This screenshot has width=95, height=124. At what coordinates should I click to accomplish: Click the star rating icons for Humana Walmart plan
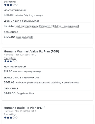(x=11, y=61)
